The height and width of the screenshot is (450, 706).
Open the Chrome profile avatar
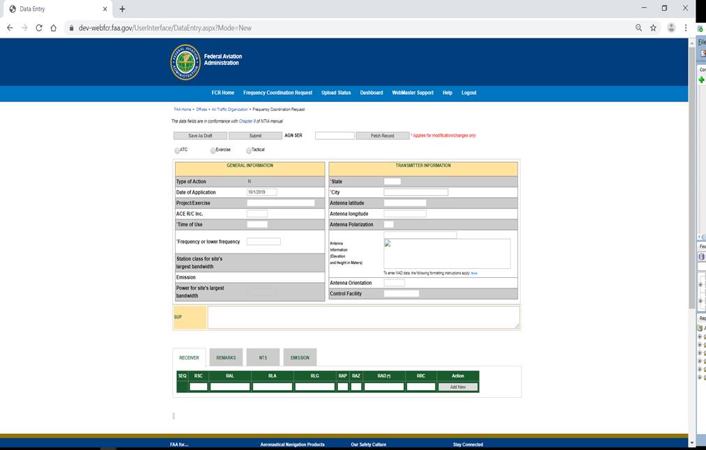(671, 28)
